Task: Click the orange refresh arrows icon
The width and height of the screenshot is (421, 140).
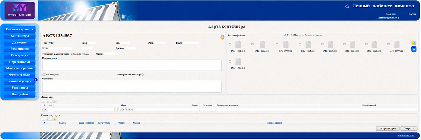Action: [x=222, y=37]
